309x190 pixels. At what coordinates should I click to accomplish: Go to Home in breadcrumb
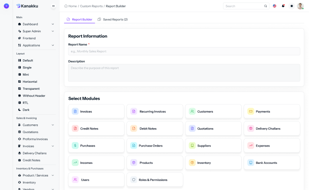71,6
